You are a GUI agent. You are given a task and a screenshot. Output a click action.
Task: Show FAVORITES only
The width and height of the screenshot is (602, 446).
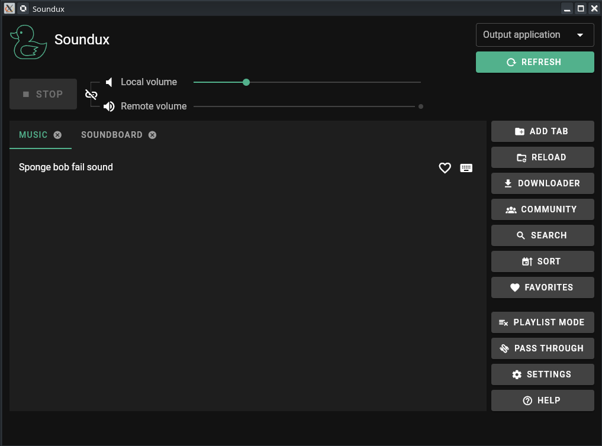[x=542, y=287]
